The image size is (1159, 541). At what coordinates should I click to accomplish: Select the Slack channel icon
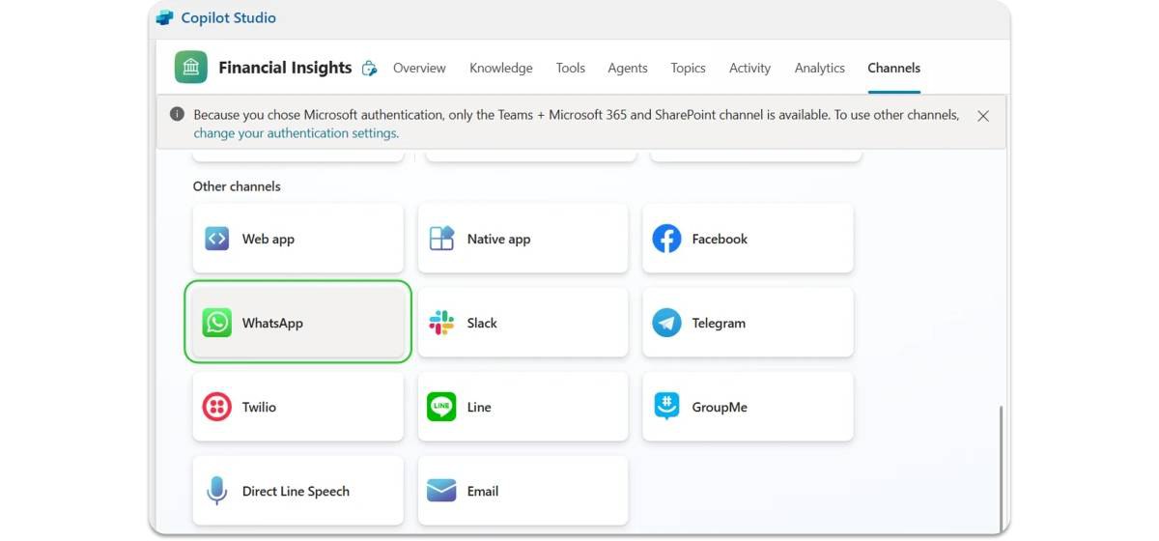tap(441, 323)
